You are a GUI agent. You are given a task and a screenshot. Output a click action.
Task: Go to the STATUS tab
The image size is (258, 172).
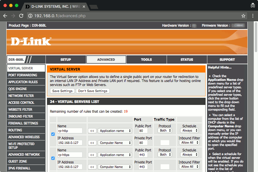click(187, 59)
